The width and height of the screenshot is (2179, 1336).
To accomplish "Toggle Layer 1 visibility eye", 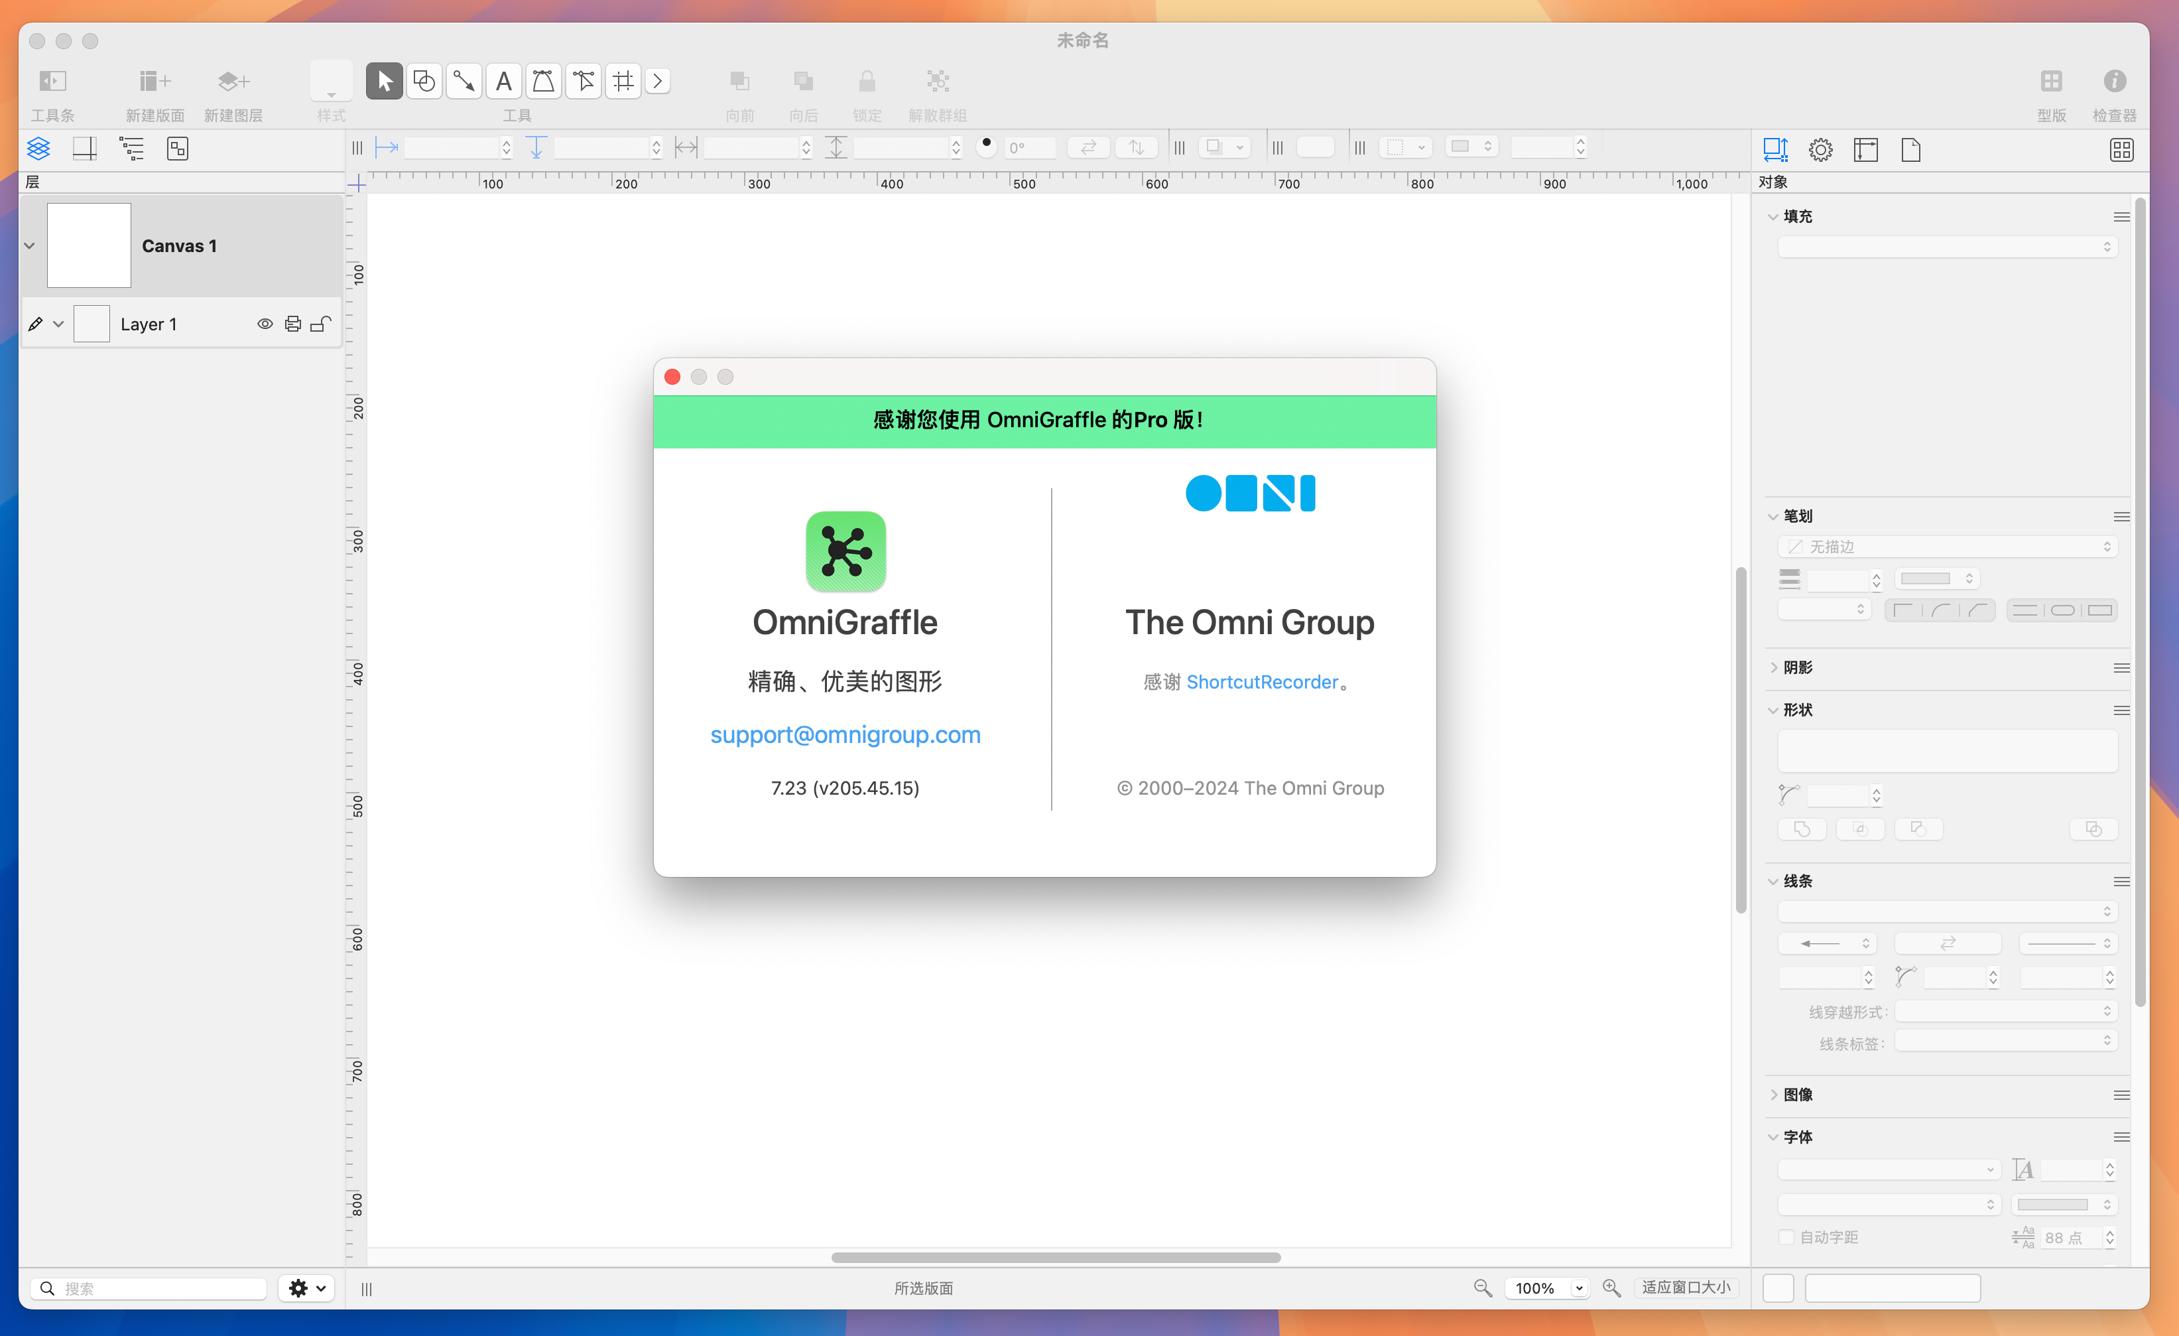I will (265, 324).
